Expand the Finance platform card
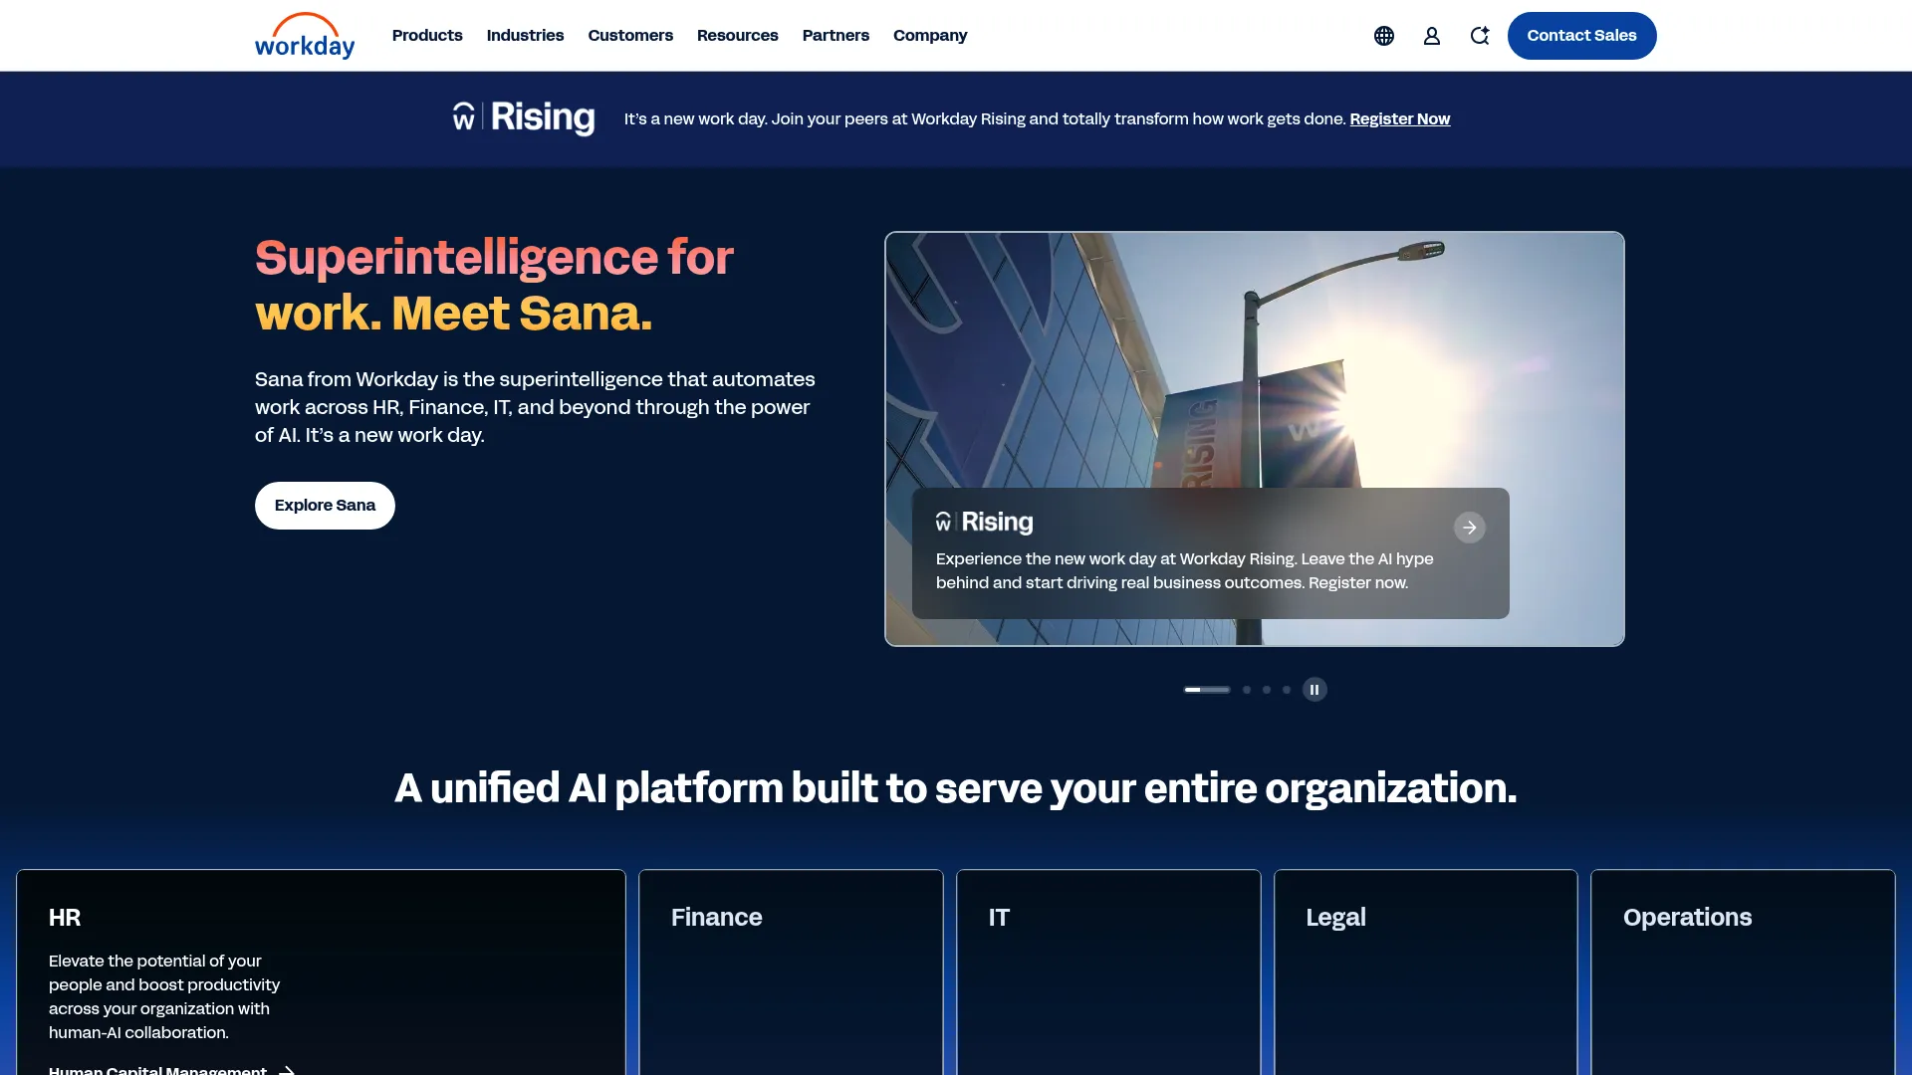Viewport: 1912px width, 1075px height. pos(791,972)
